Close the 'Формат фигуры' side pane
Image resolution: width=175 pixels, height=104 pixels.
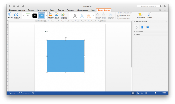pos(166,22)
